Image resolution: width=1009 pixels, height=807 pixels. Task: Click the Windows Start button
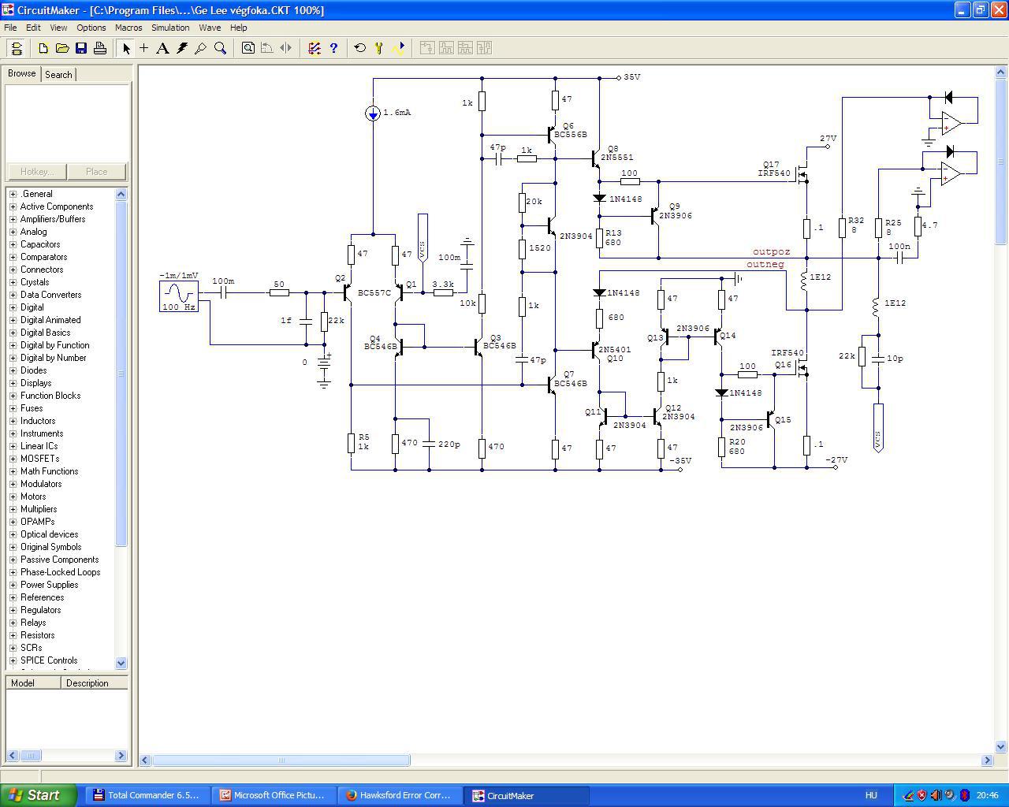(39, 795)
